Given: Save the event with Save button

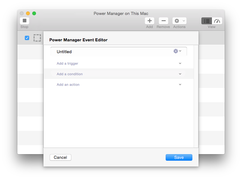Looking at the screenshot, I should [x=179, y=157].
